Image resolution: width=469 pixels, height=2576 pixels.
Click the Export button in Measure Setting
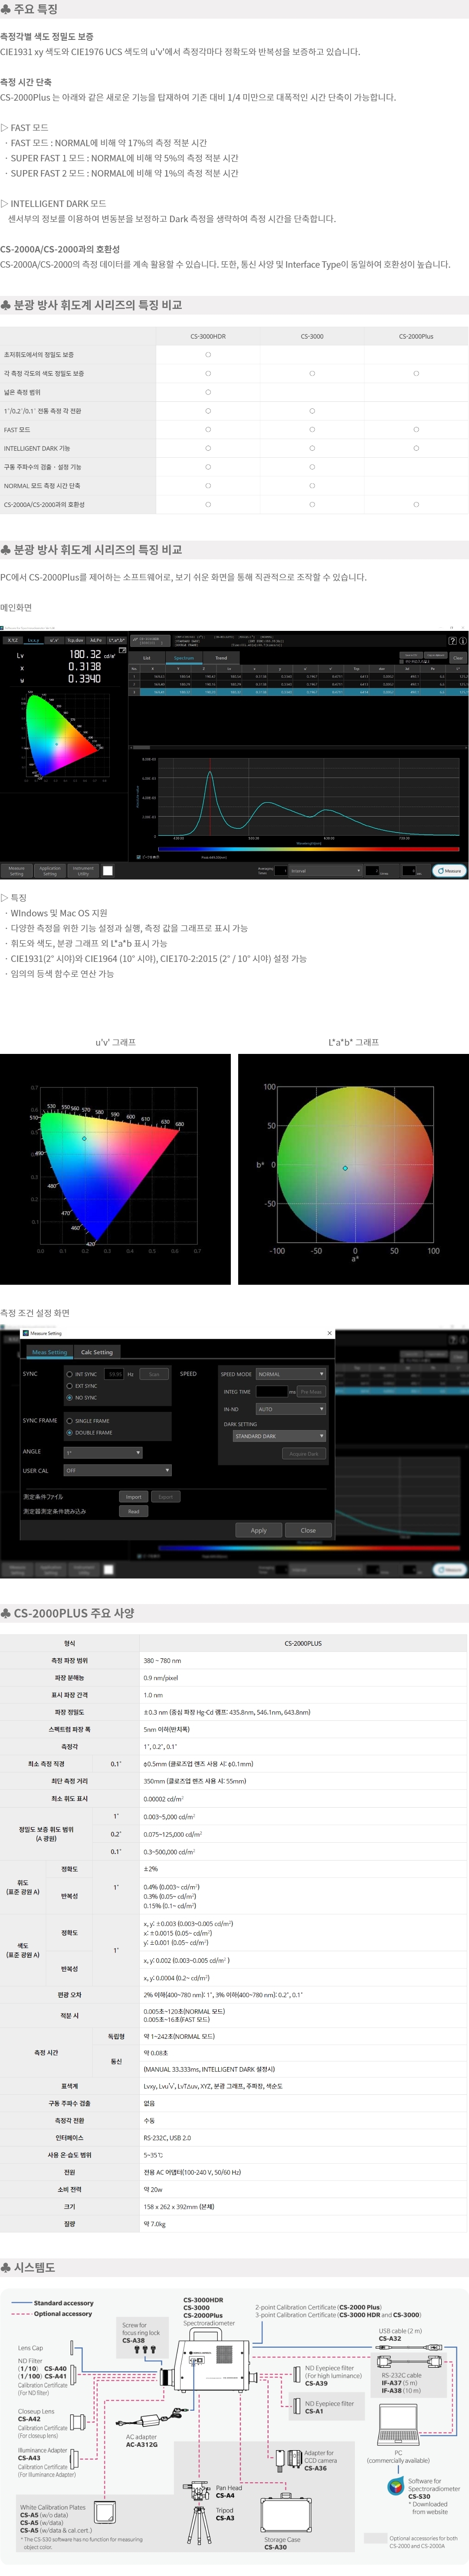click(166, 1497)
